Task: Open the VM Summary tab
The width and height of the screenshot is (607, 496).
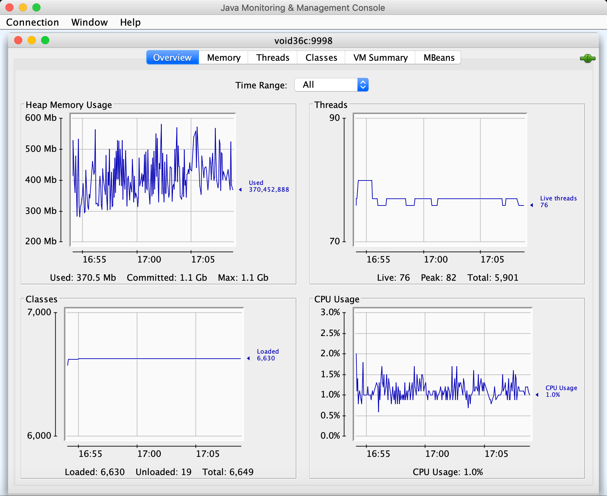Action: coord(380,57)
